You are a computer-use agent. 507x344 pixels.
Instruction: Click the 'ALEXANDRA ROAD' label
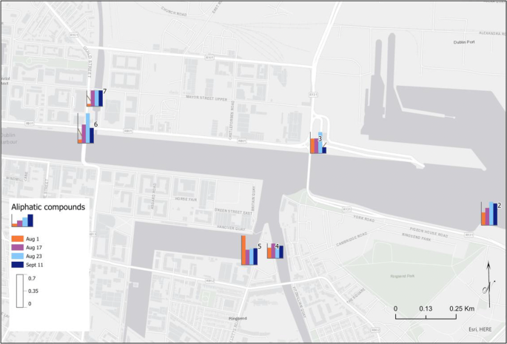[x=491, y=33]
